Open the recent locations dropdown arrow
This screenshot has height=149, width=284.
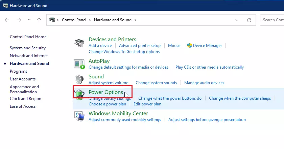click(29, 20)
